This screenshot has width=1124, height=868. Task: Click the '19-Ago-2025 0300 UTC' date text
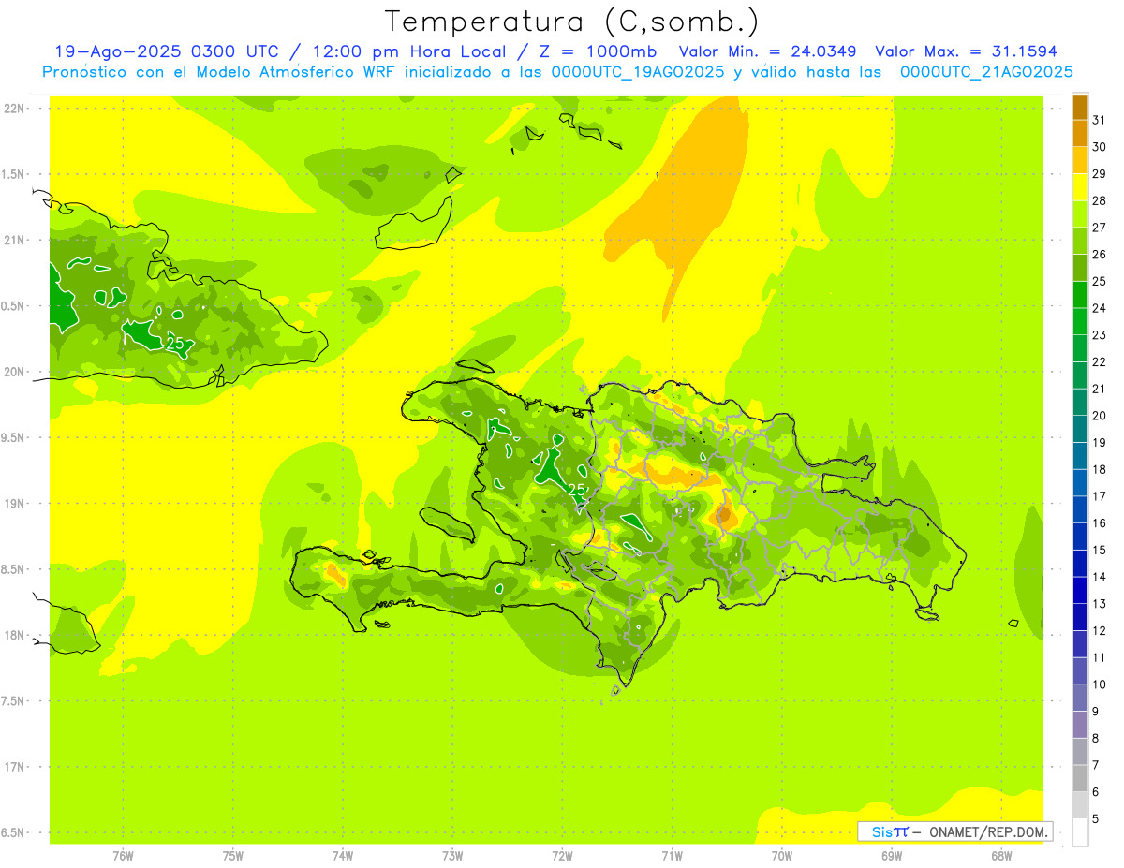pos(166,51)
